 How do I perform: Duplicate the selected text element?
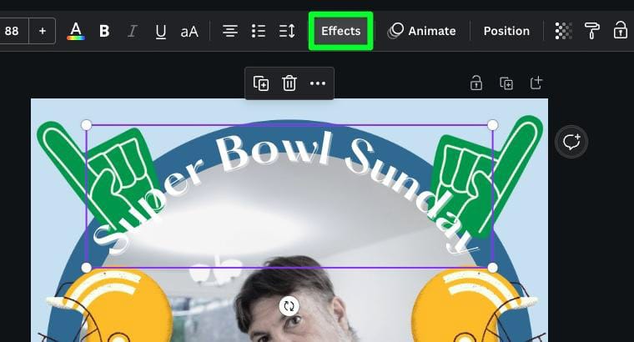[x=261, y=83]
